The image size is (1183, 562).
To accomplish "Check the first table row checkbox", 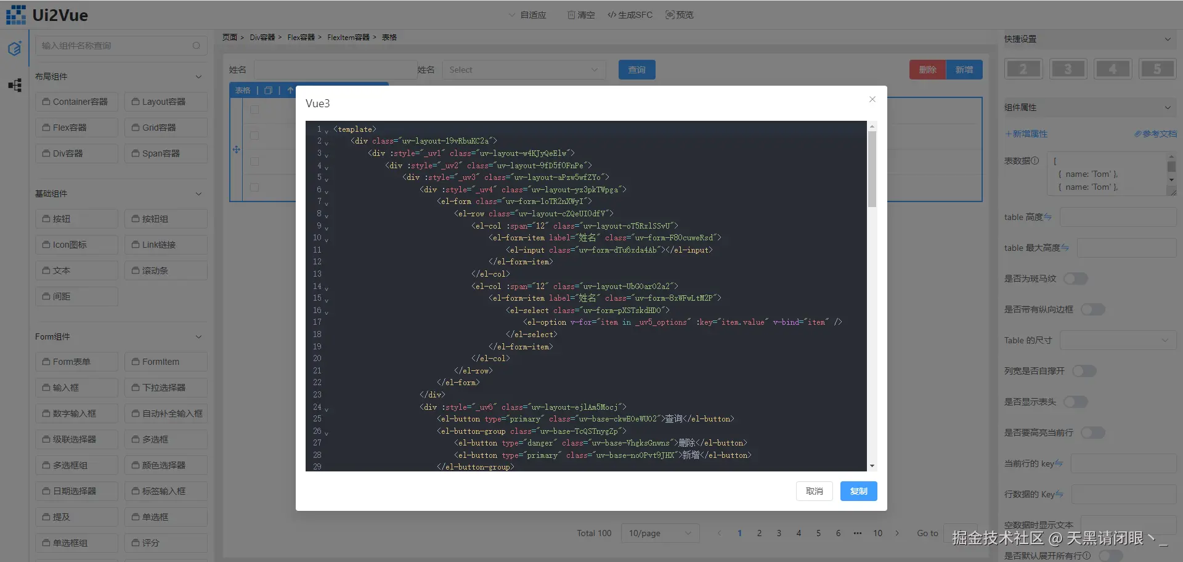I will click(255, 110).
